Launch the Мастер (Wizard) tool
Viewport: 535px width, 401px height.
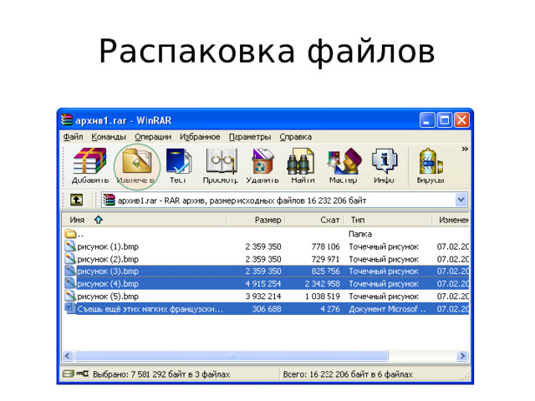pyautogui.click(x=344, y=165)
